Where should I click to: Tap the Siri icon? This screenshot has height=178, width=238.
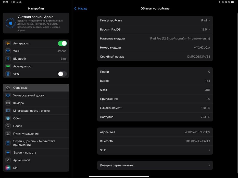point(8,168)
